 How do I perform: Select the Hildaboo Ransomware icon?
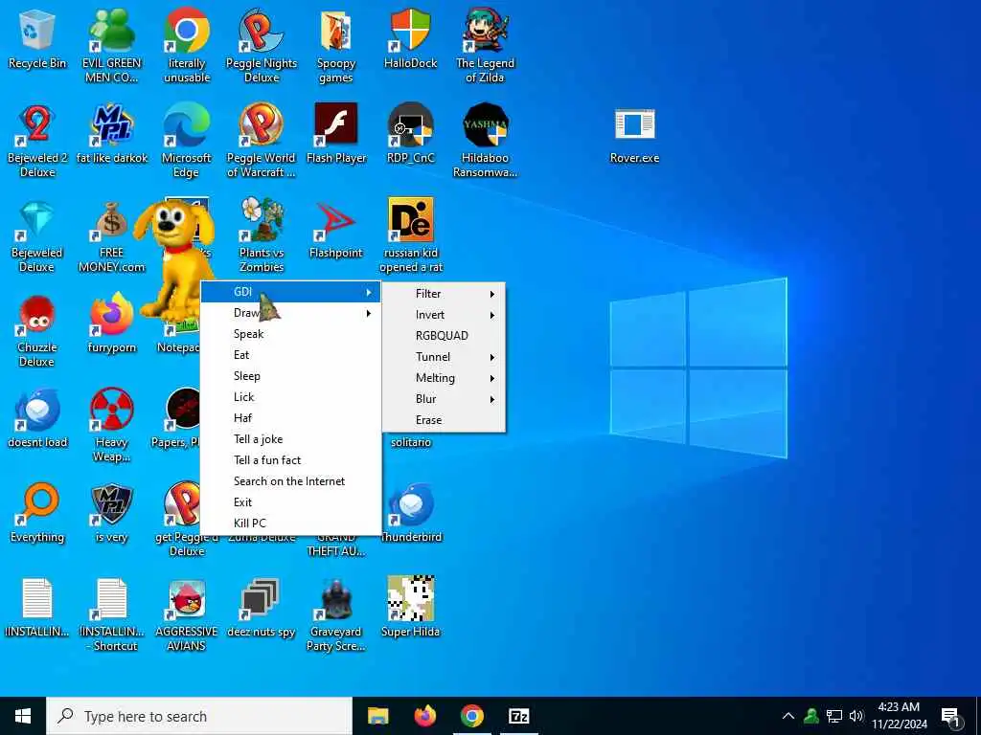pyautogui.click(x=486, y=125)
